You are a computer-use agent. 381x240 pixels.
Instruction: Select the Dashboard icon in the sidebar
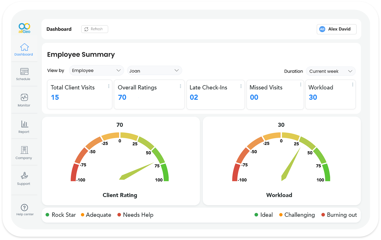point(24,49)
